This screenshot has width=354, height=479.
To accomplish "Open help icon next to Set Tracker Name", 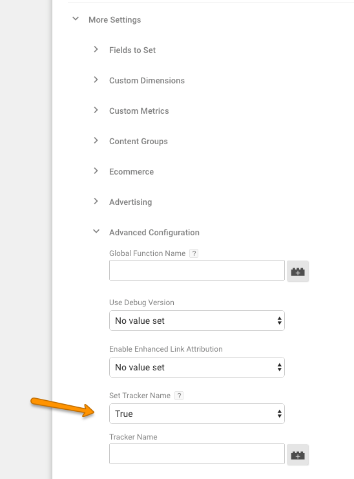I will pos(179,396).
